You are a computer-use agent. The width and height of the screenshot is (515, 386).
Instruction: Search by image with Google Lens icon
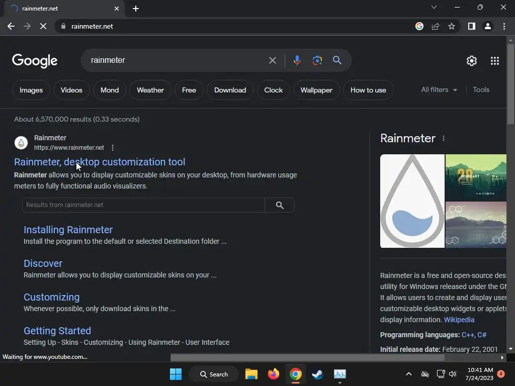click(317, 60)
